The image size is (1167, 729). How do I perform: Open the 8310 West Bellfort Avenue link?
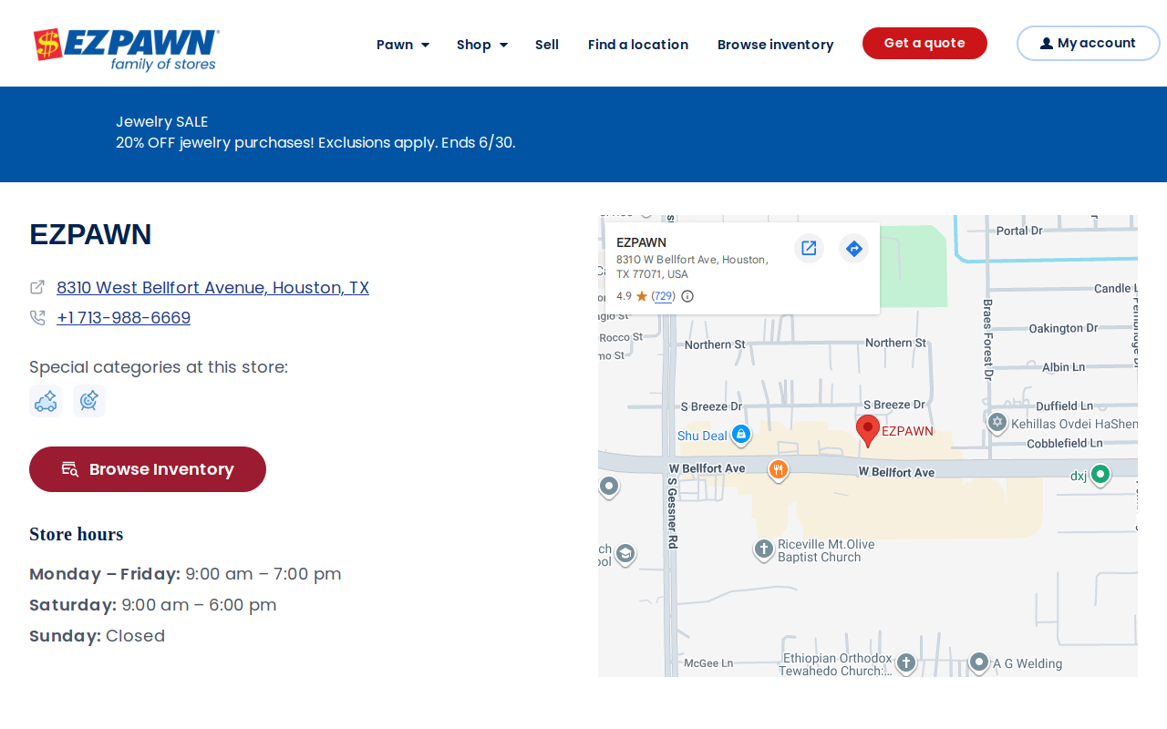tap(212, 287)
